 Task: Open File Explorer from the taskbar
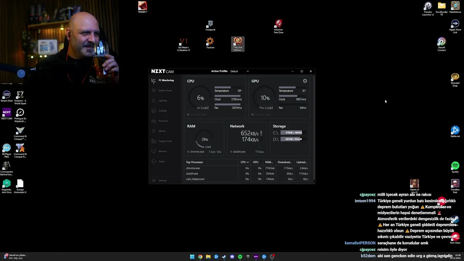point(208,257)
